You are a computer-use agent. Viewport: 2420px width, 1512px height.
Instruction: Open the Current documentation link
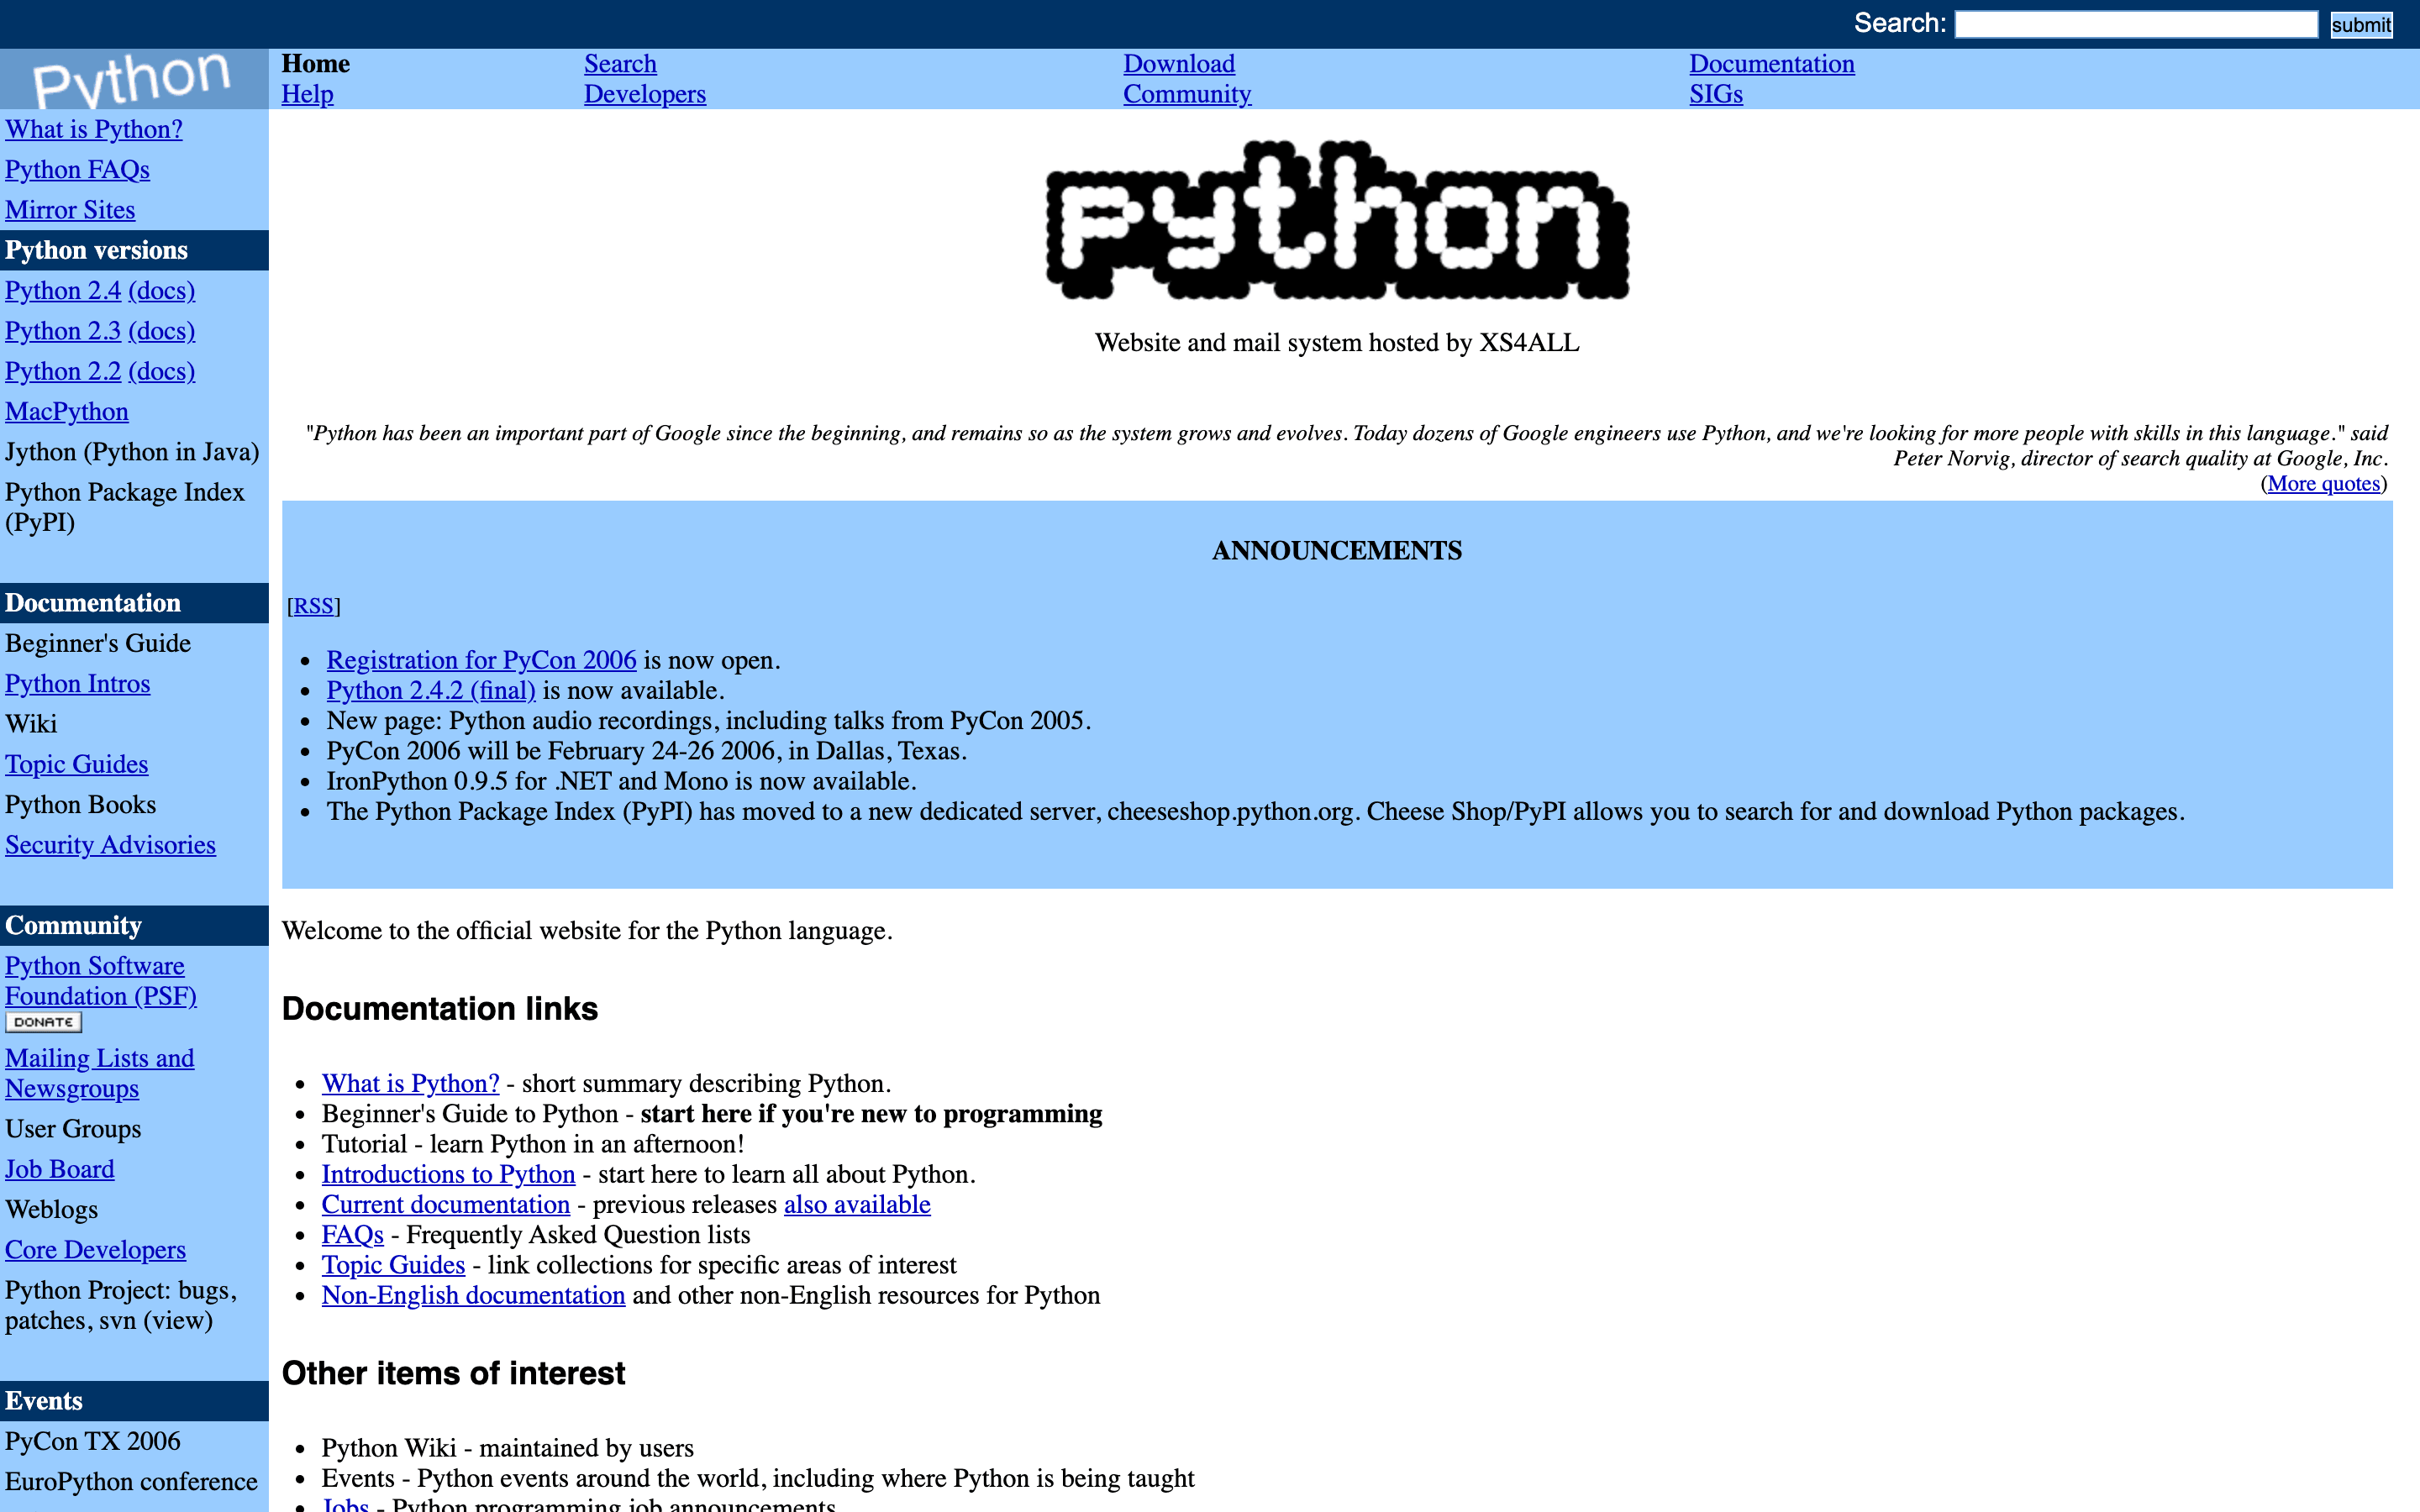pos(445,1205)
